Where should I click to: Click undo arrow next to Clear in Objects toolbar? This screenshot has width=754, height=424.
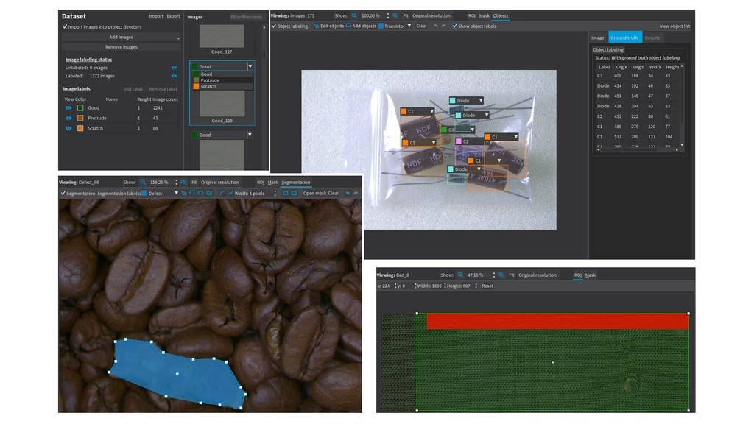pyautogui.click(x=434, y=26)
